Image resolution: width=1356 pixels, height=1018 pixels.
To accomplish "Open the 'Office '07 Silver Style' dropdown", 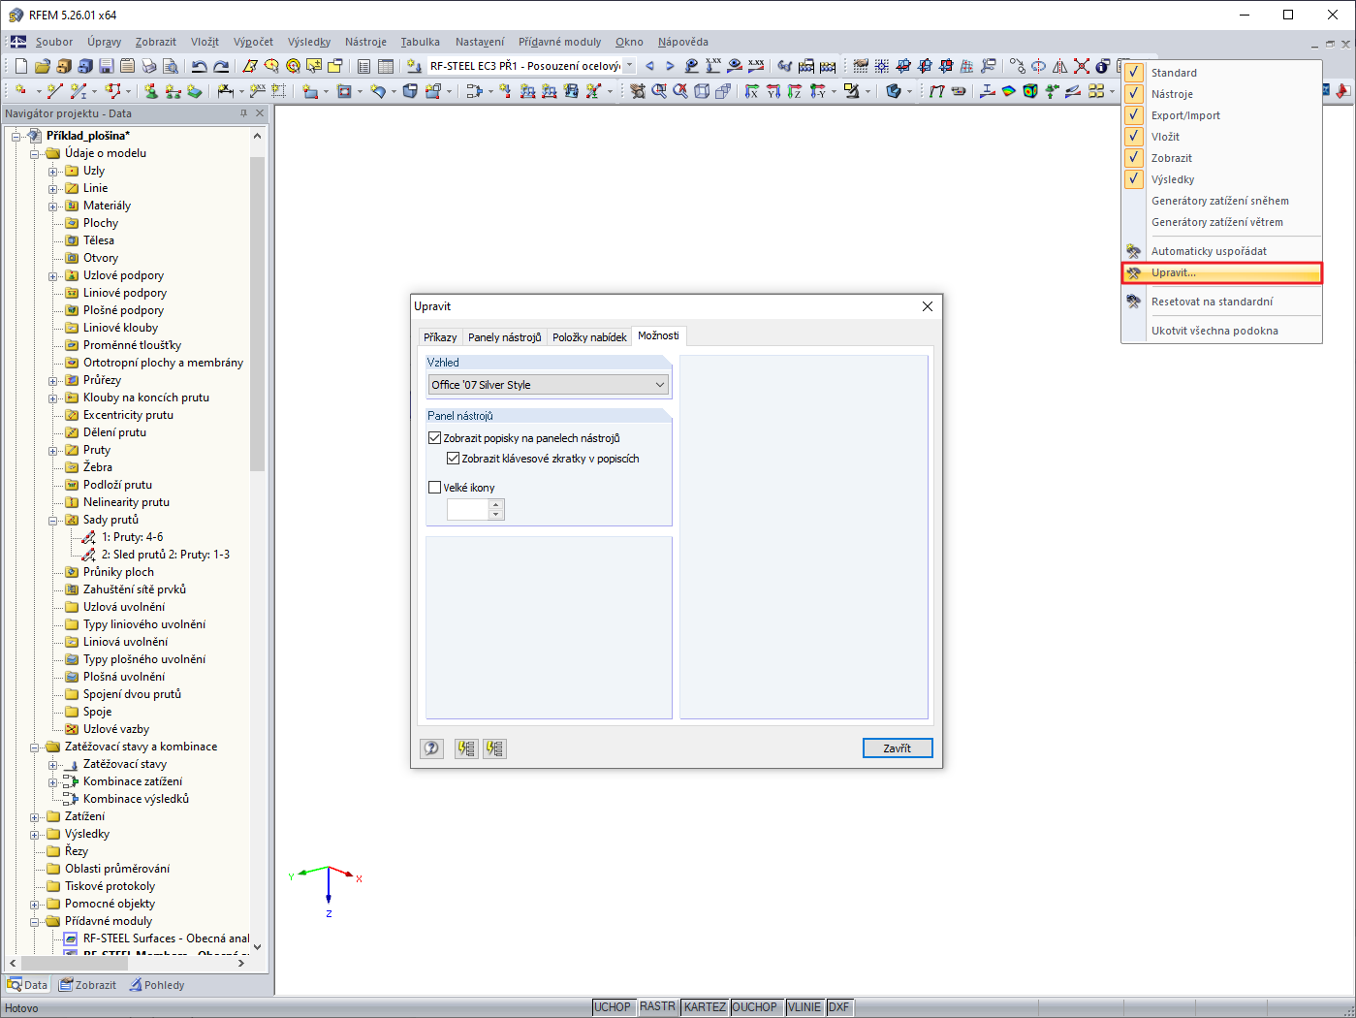I will point(549,385).
